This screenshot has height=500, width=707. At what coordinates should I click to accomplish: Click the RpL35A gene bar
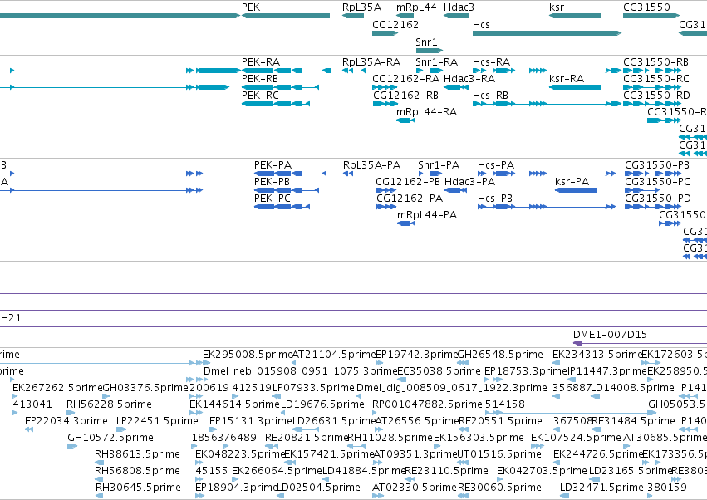coord(352,16)
